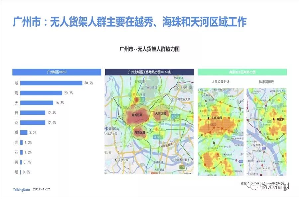Select the green 典型加班区域热力图 header
The height and width of the screenshot is (199, 299).
[x=242, y=72]
